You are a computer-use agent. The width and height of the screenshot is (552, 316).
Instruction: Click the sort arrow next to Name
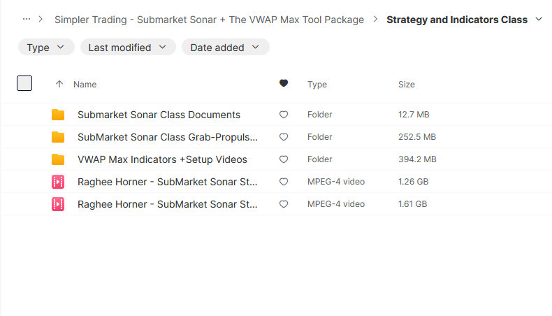(x=59, y=84)
